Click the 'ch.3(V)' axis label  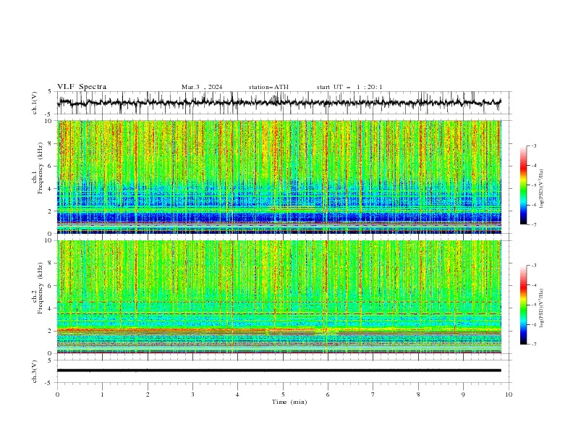coord(35,371)
